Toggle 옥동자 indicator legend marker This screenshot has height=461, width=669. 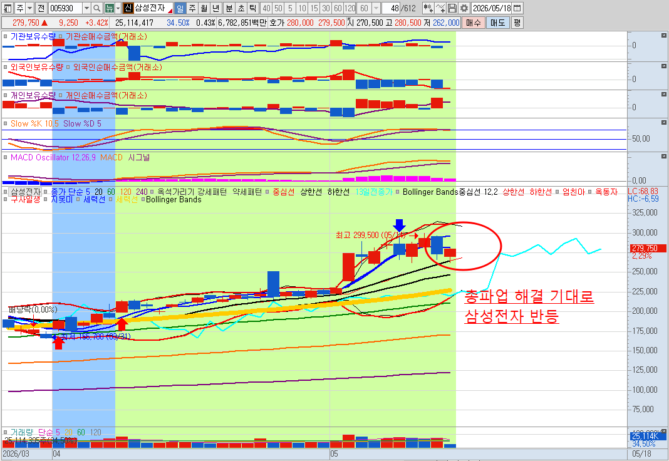(x=590, y=192)
